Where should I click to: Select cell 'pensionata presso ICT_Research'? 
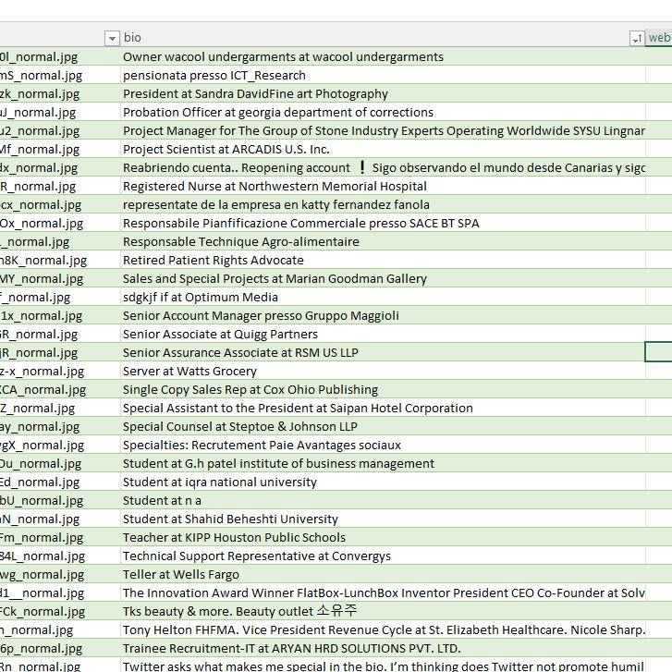pyautogui.click(x=383, y=75)
